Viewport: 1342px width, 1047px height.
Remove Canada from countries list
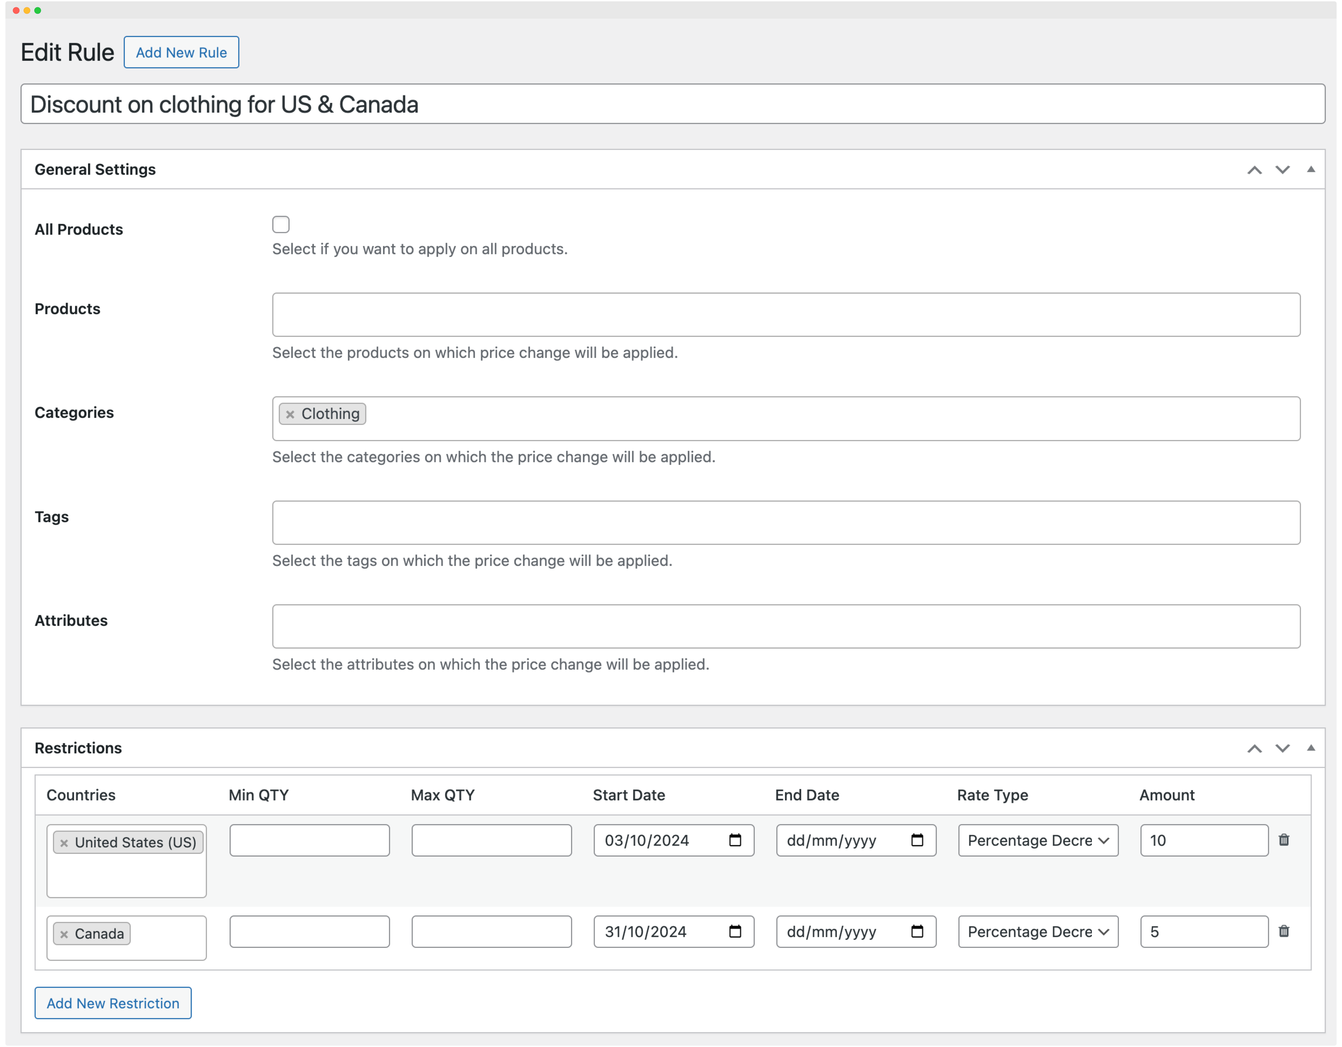[x=64, y=935]
